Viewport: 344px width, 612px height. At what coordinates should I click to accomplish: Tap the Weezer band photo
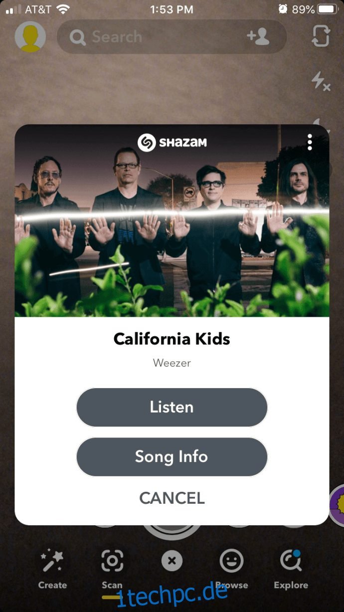(x=172, y=220)
